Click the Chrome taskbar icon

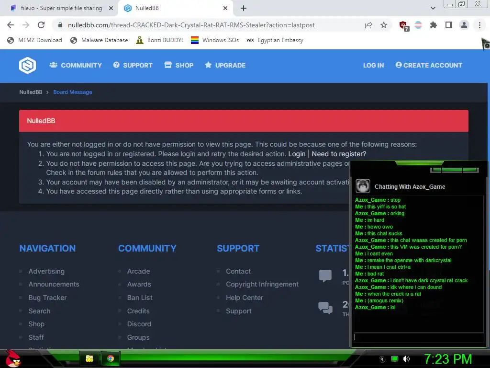111,358
